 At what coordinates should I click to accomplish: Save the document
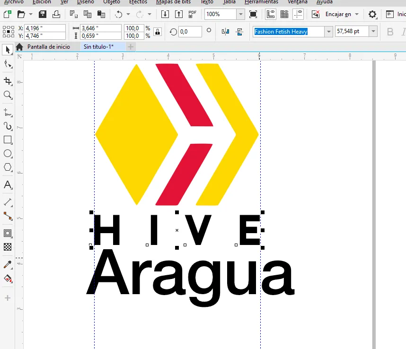pos(43,14)
